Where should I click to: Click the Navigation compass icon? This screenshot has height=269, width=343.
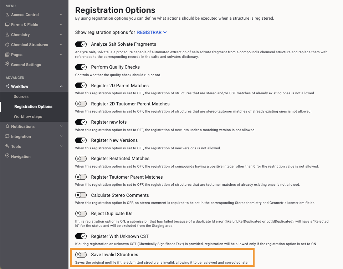tap(7, 156)
